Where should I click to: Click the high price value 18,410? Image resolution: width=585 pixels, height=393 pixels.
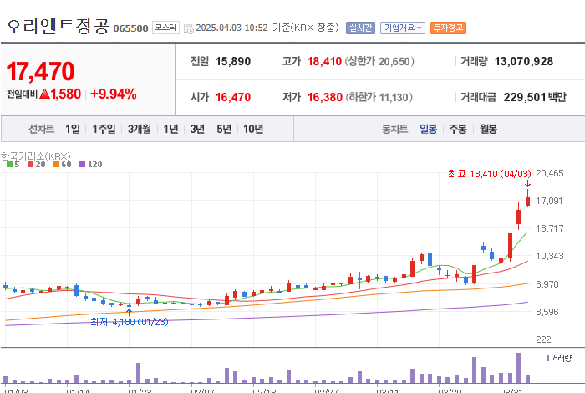324,61
